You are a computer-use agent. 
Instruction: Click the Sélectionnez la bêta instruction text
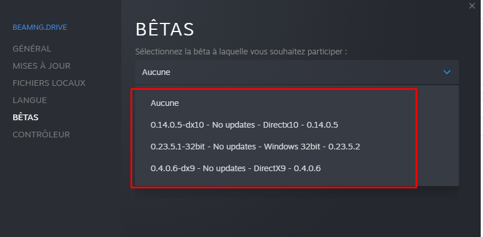[241, 52]
